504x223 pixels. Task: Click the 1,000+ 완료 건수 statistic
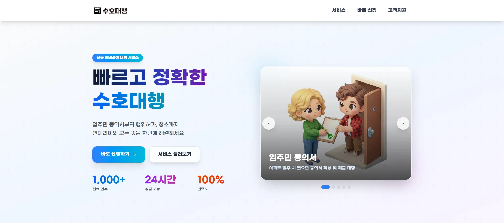pos(109,183)
